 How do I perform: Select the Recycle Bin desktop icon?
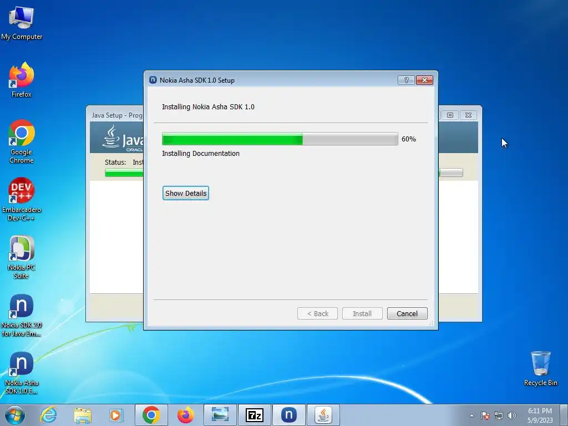pyautogui.click(x=540, y=368)
